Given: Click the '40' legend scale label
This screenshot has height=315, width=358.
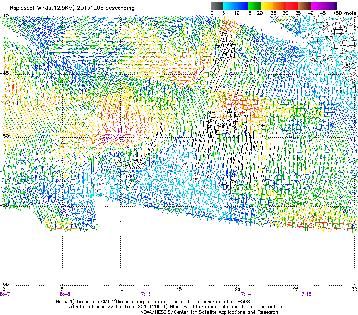Looking at the screenshot, I should (311, 13).
